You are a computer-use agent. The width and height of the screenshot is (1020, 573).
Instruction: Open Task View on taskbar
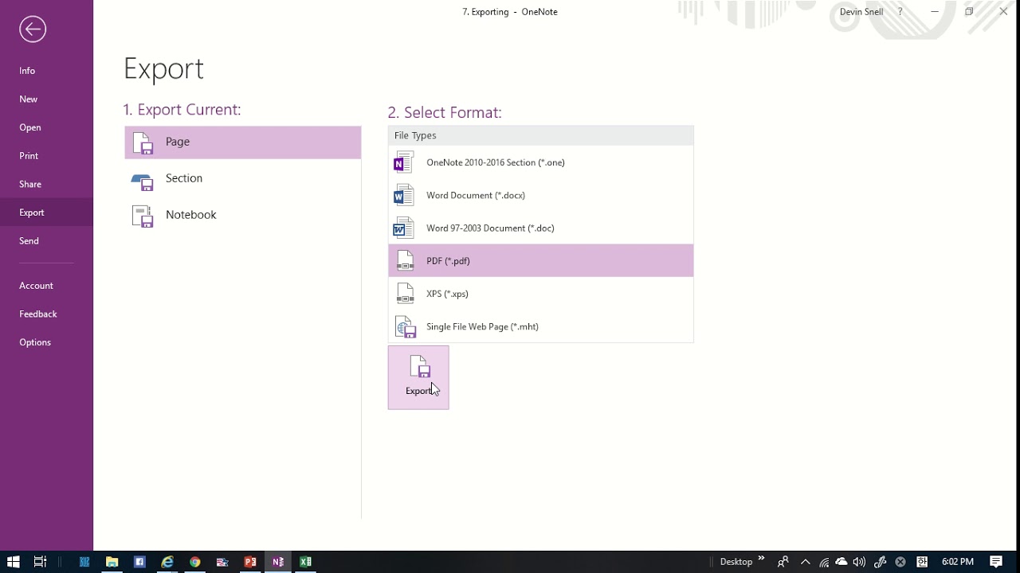point(40,562)
